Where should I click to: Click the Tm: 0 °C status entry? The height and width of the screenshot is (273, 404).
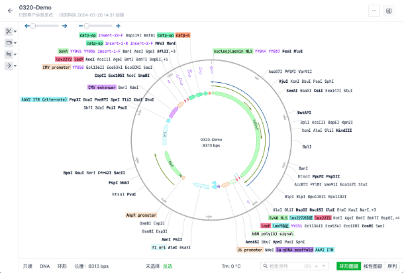coord(231,266)
